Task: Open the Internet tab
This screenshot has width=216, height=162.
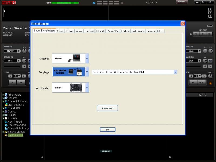Action: point(100,31)
